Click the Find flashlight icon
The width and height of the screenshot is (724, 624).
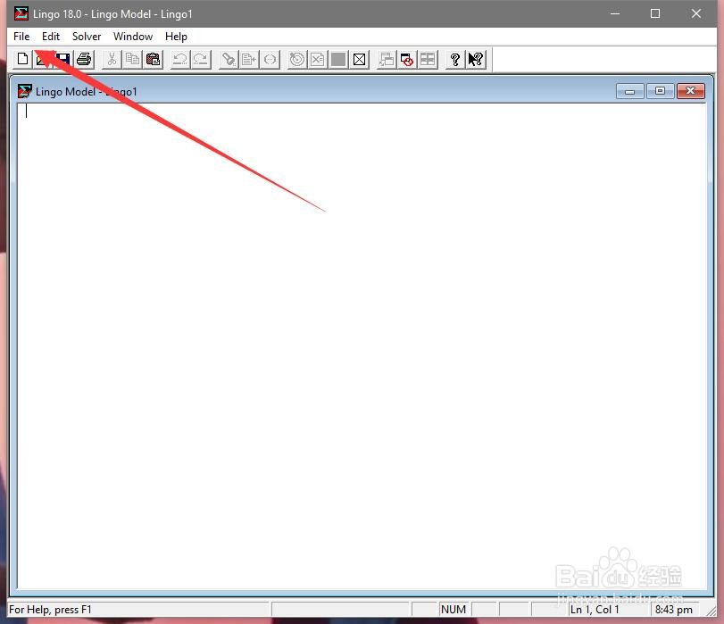[229, 59]
